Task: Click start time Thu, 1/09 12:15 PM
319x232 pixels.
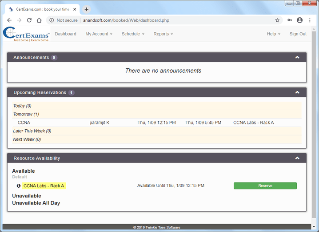Action: [156, 123]
